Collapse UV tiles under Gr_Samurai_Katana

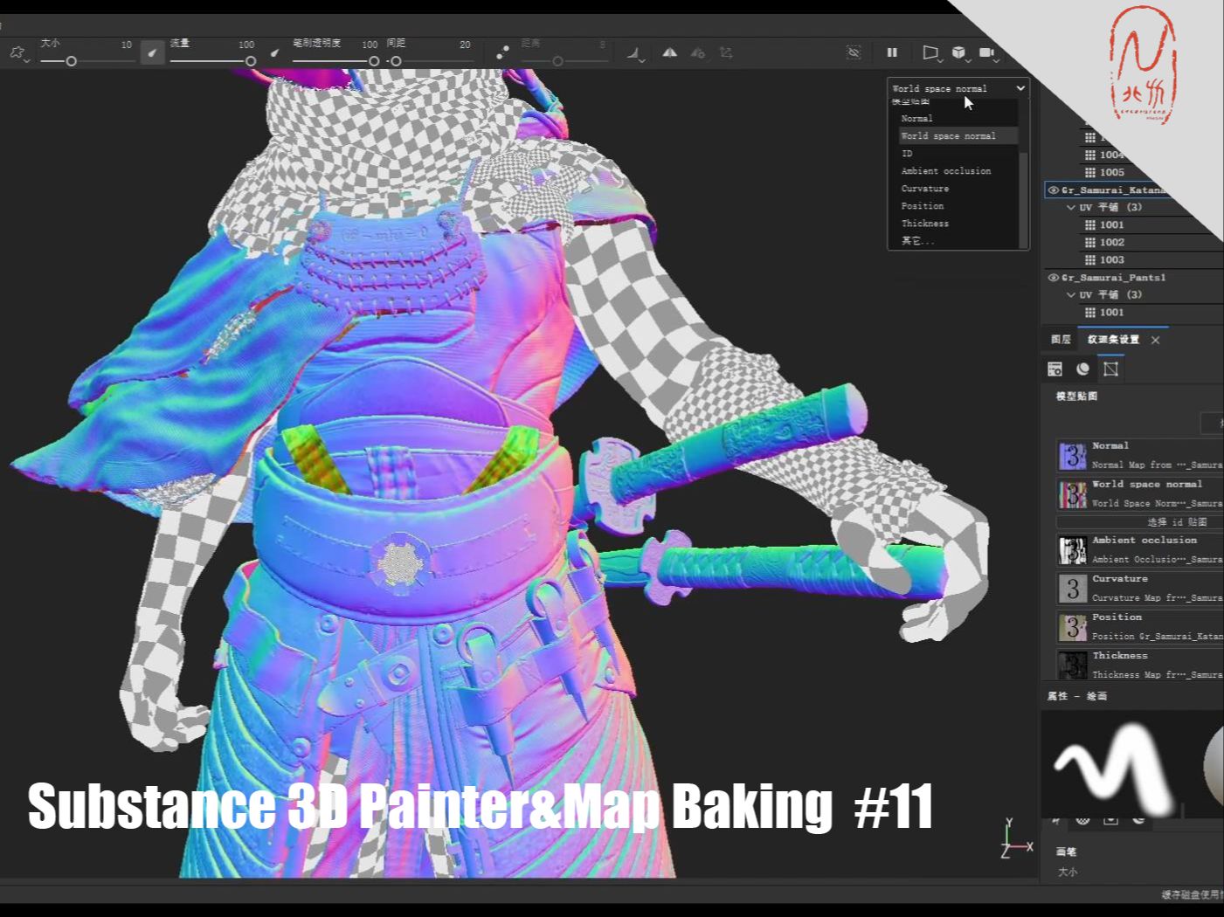tap(1071, 207)
